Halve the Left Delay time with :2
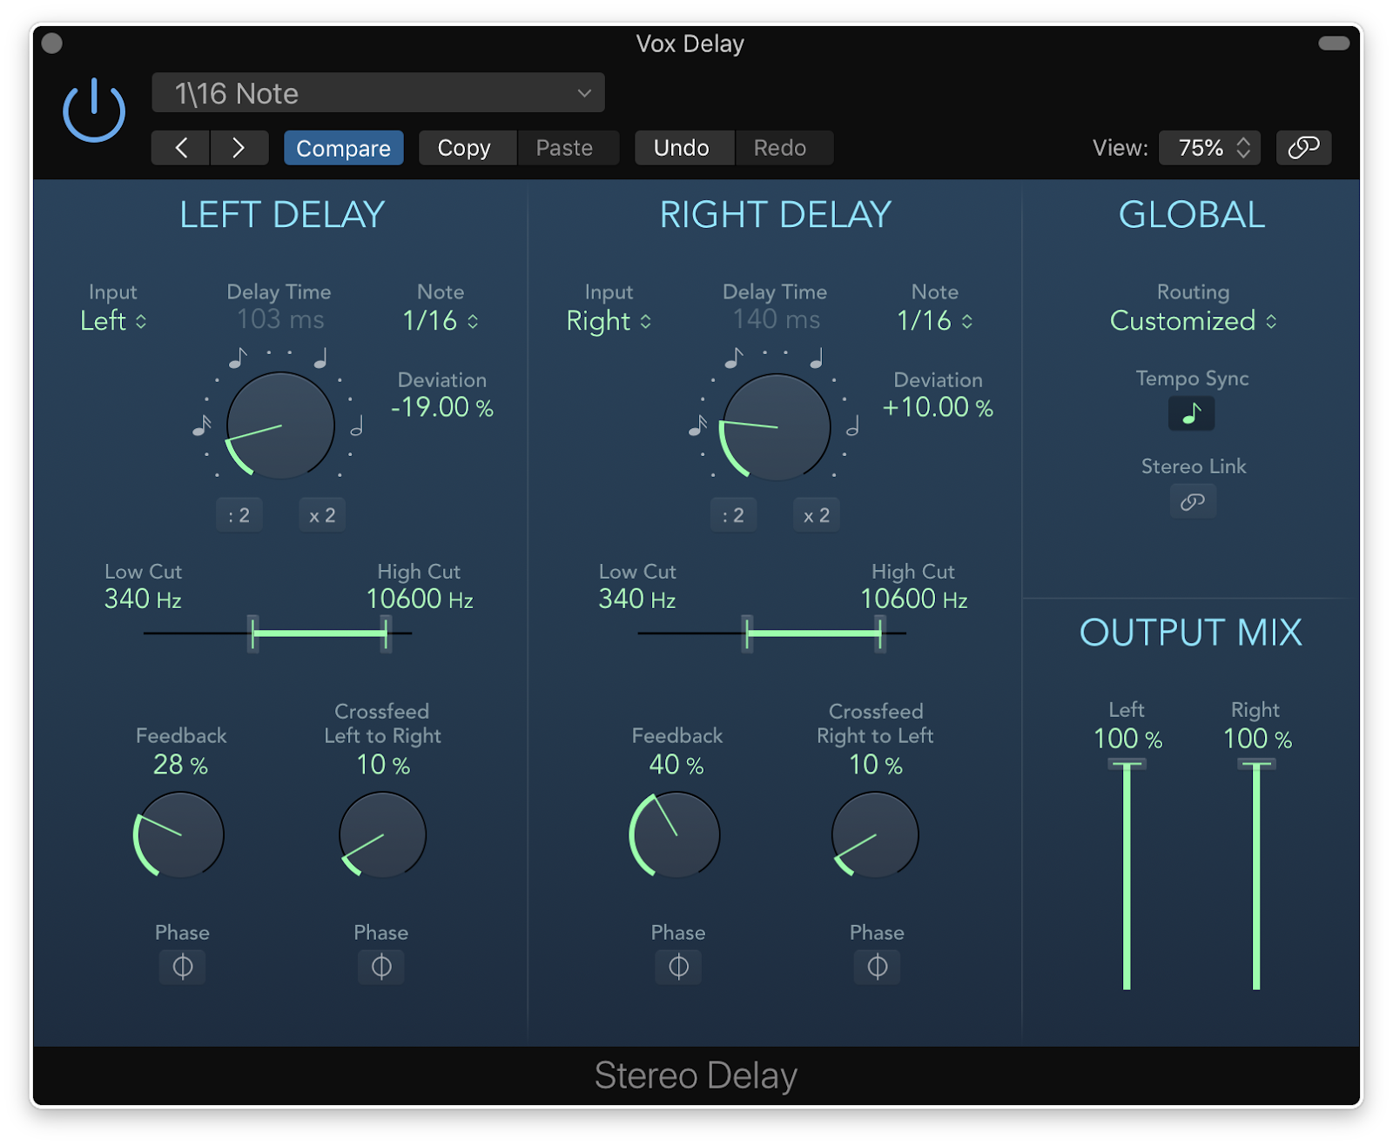The width and height of the screenshot is (1393, 1145). tap(239, 515)
